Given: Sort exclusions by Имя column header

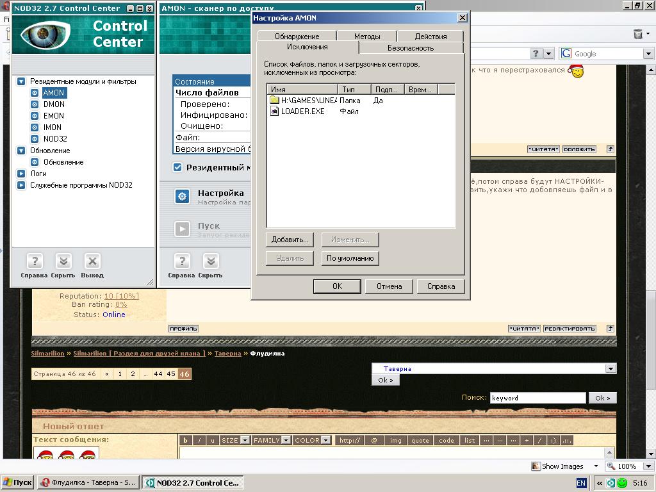Looking at the screenshot, I should click(x=302, y=89).
